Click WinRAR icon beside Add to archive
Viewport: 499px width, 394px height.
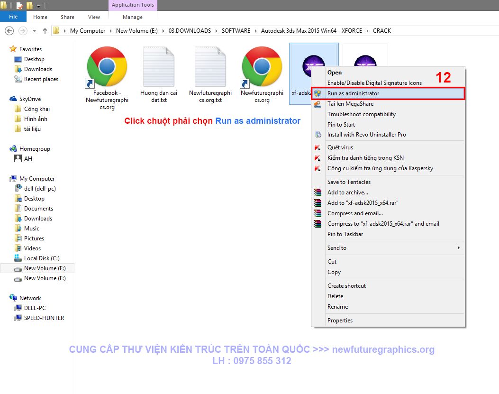318,192
